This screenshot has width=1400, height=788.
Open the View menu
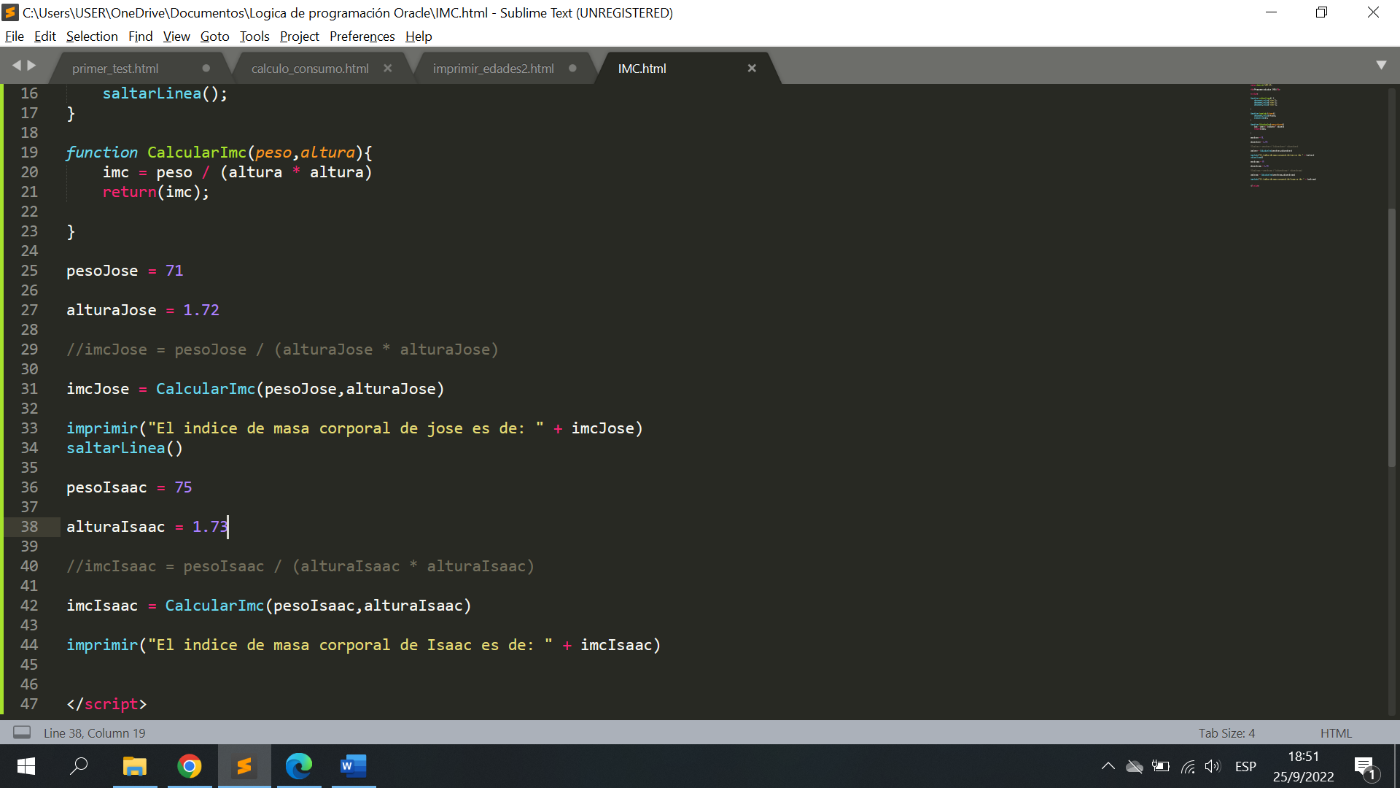click(x=176, y=36)
